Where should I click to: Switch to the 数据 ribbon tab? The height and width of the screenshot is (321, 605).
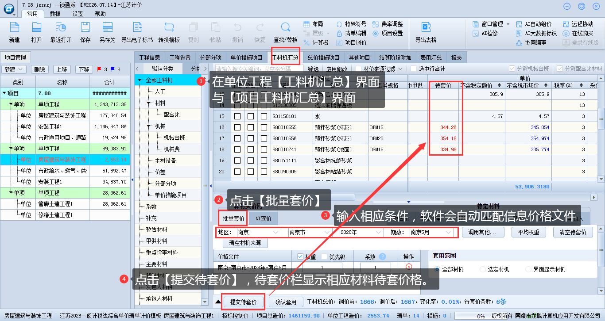point(55,14)
